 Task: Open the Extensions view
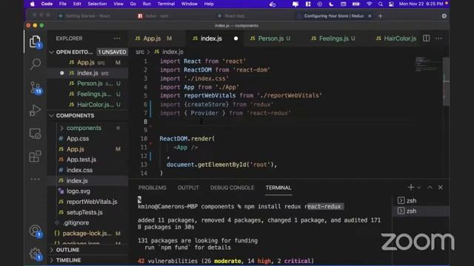tap(35, 156)
